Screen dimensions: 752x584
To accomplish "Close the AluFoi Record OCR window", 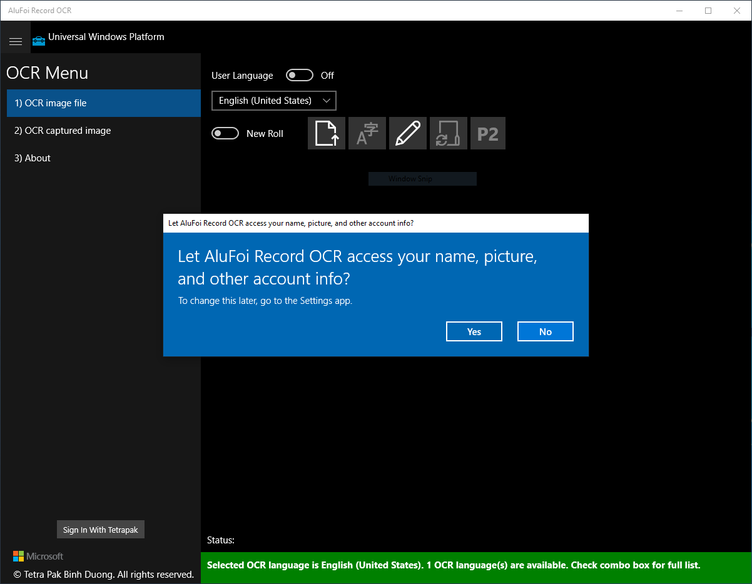I will pyautogui.click(x=737, y=11).
